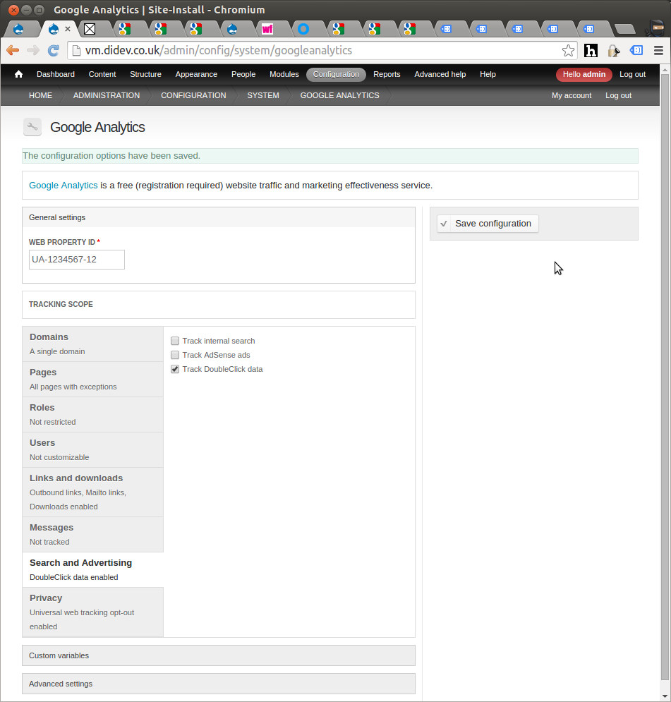Open the Reports admin menu
Viewport: 671px width, 702px height.
[x=387, y=74]
